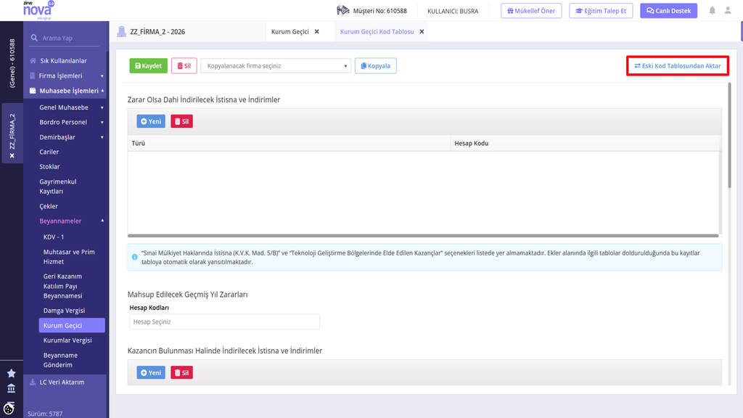This screenshot has width=743, height=418.
Task: Click Eski Kod Tablosundan Aktar
Action: [x=678, y=66]
